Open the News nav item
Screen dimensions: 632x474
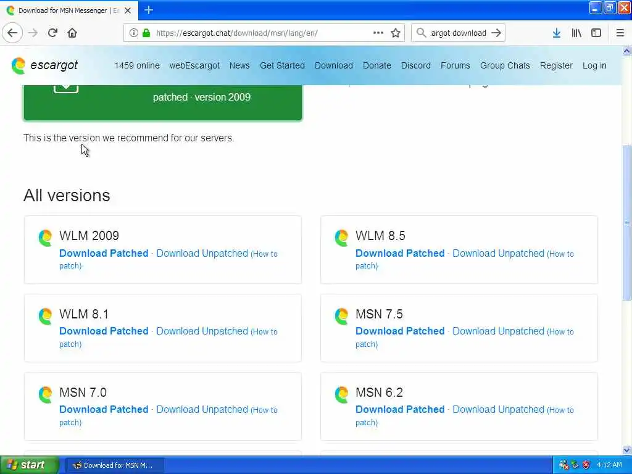(x=239, y=65)
